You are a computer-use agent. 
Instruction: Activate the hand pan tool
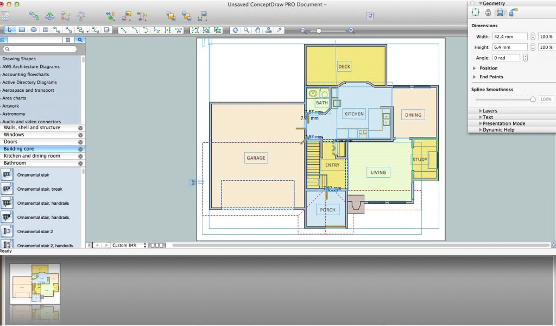pyautogui.click(x=257, y=30)
